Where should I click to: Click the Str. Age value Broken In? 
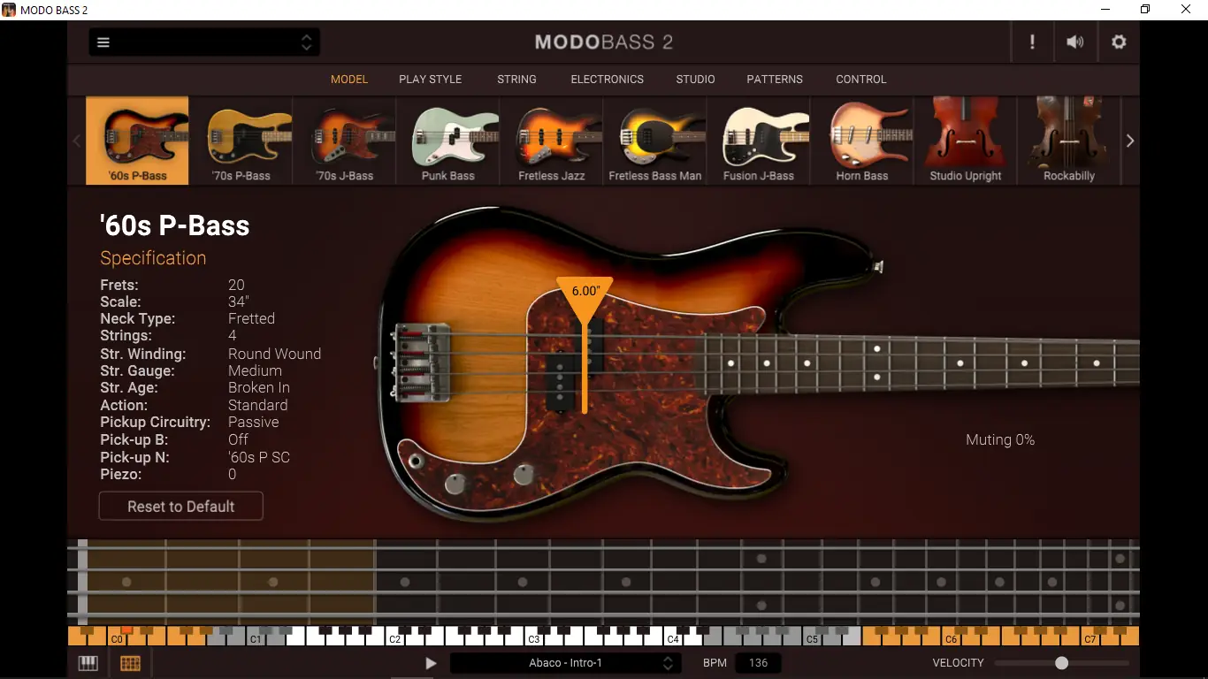259,387
